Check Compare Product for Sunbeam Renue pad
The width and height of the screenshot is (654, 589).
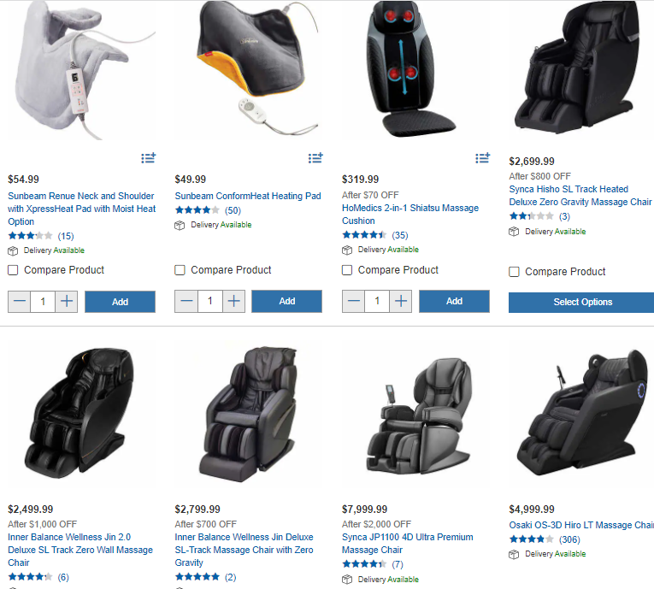click(x=13, y=270)
